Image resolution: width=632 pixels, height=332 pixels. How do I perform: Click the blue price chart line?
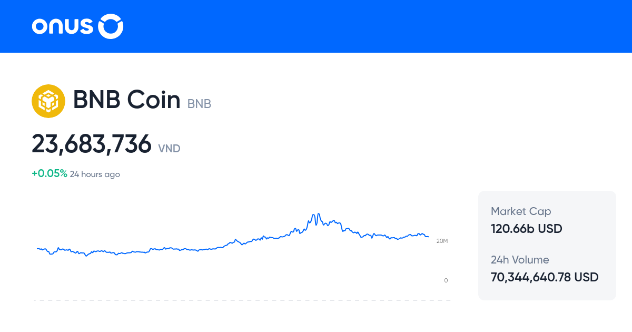pos(158,250)
